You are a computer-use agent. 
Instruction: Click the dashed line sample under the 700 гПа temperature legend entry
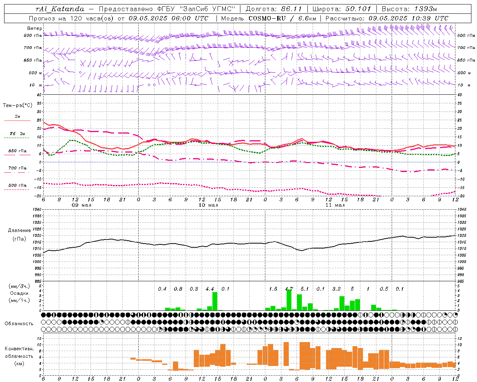[17, 172]
